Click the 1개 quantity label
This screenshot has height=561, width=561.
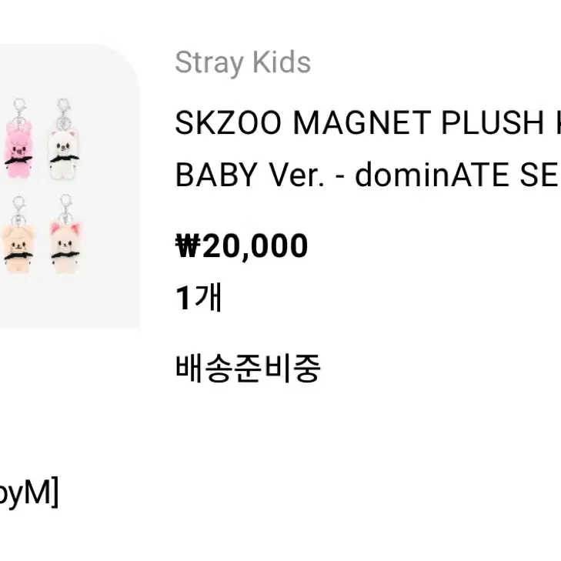pos(199,297)
